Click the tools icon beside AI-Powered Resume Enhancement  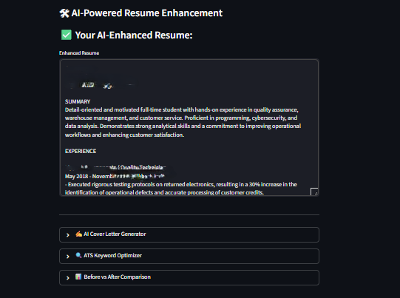(x=64, y=13)
